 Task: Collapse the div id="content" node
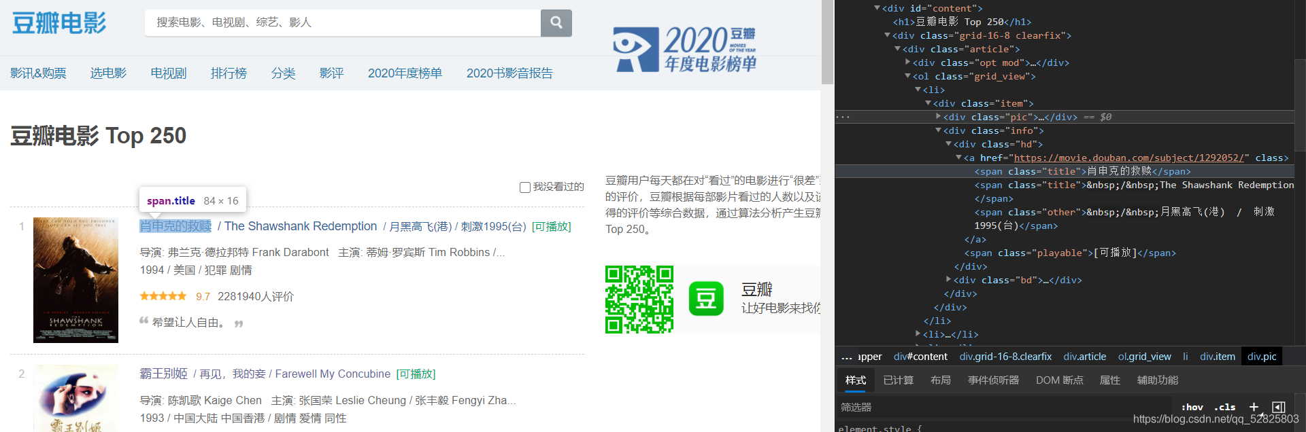tap(877, 8)
